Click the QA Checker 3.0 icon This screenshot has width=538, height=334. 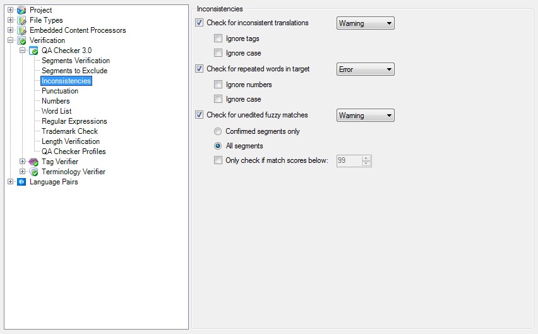(x=34, y=51)
